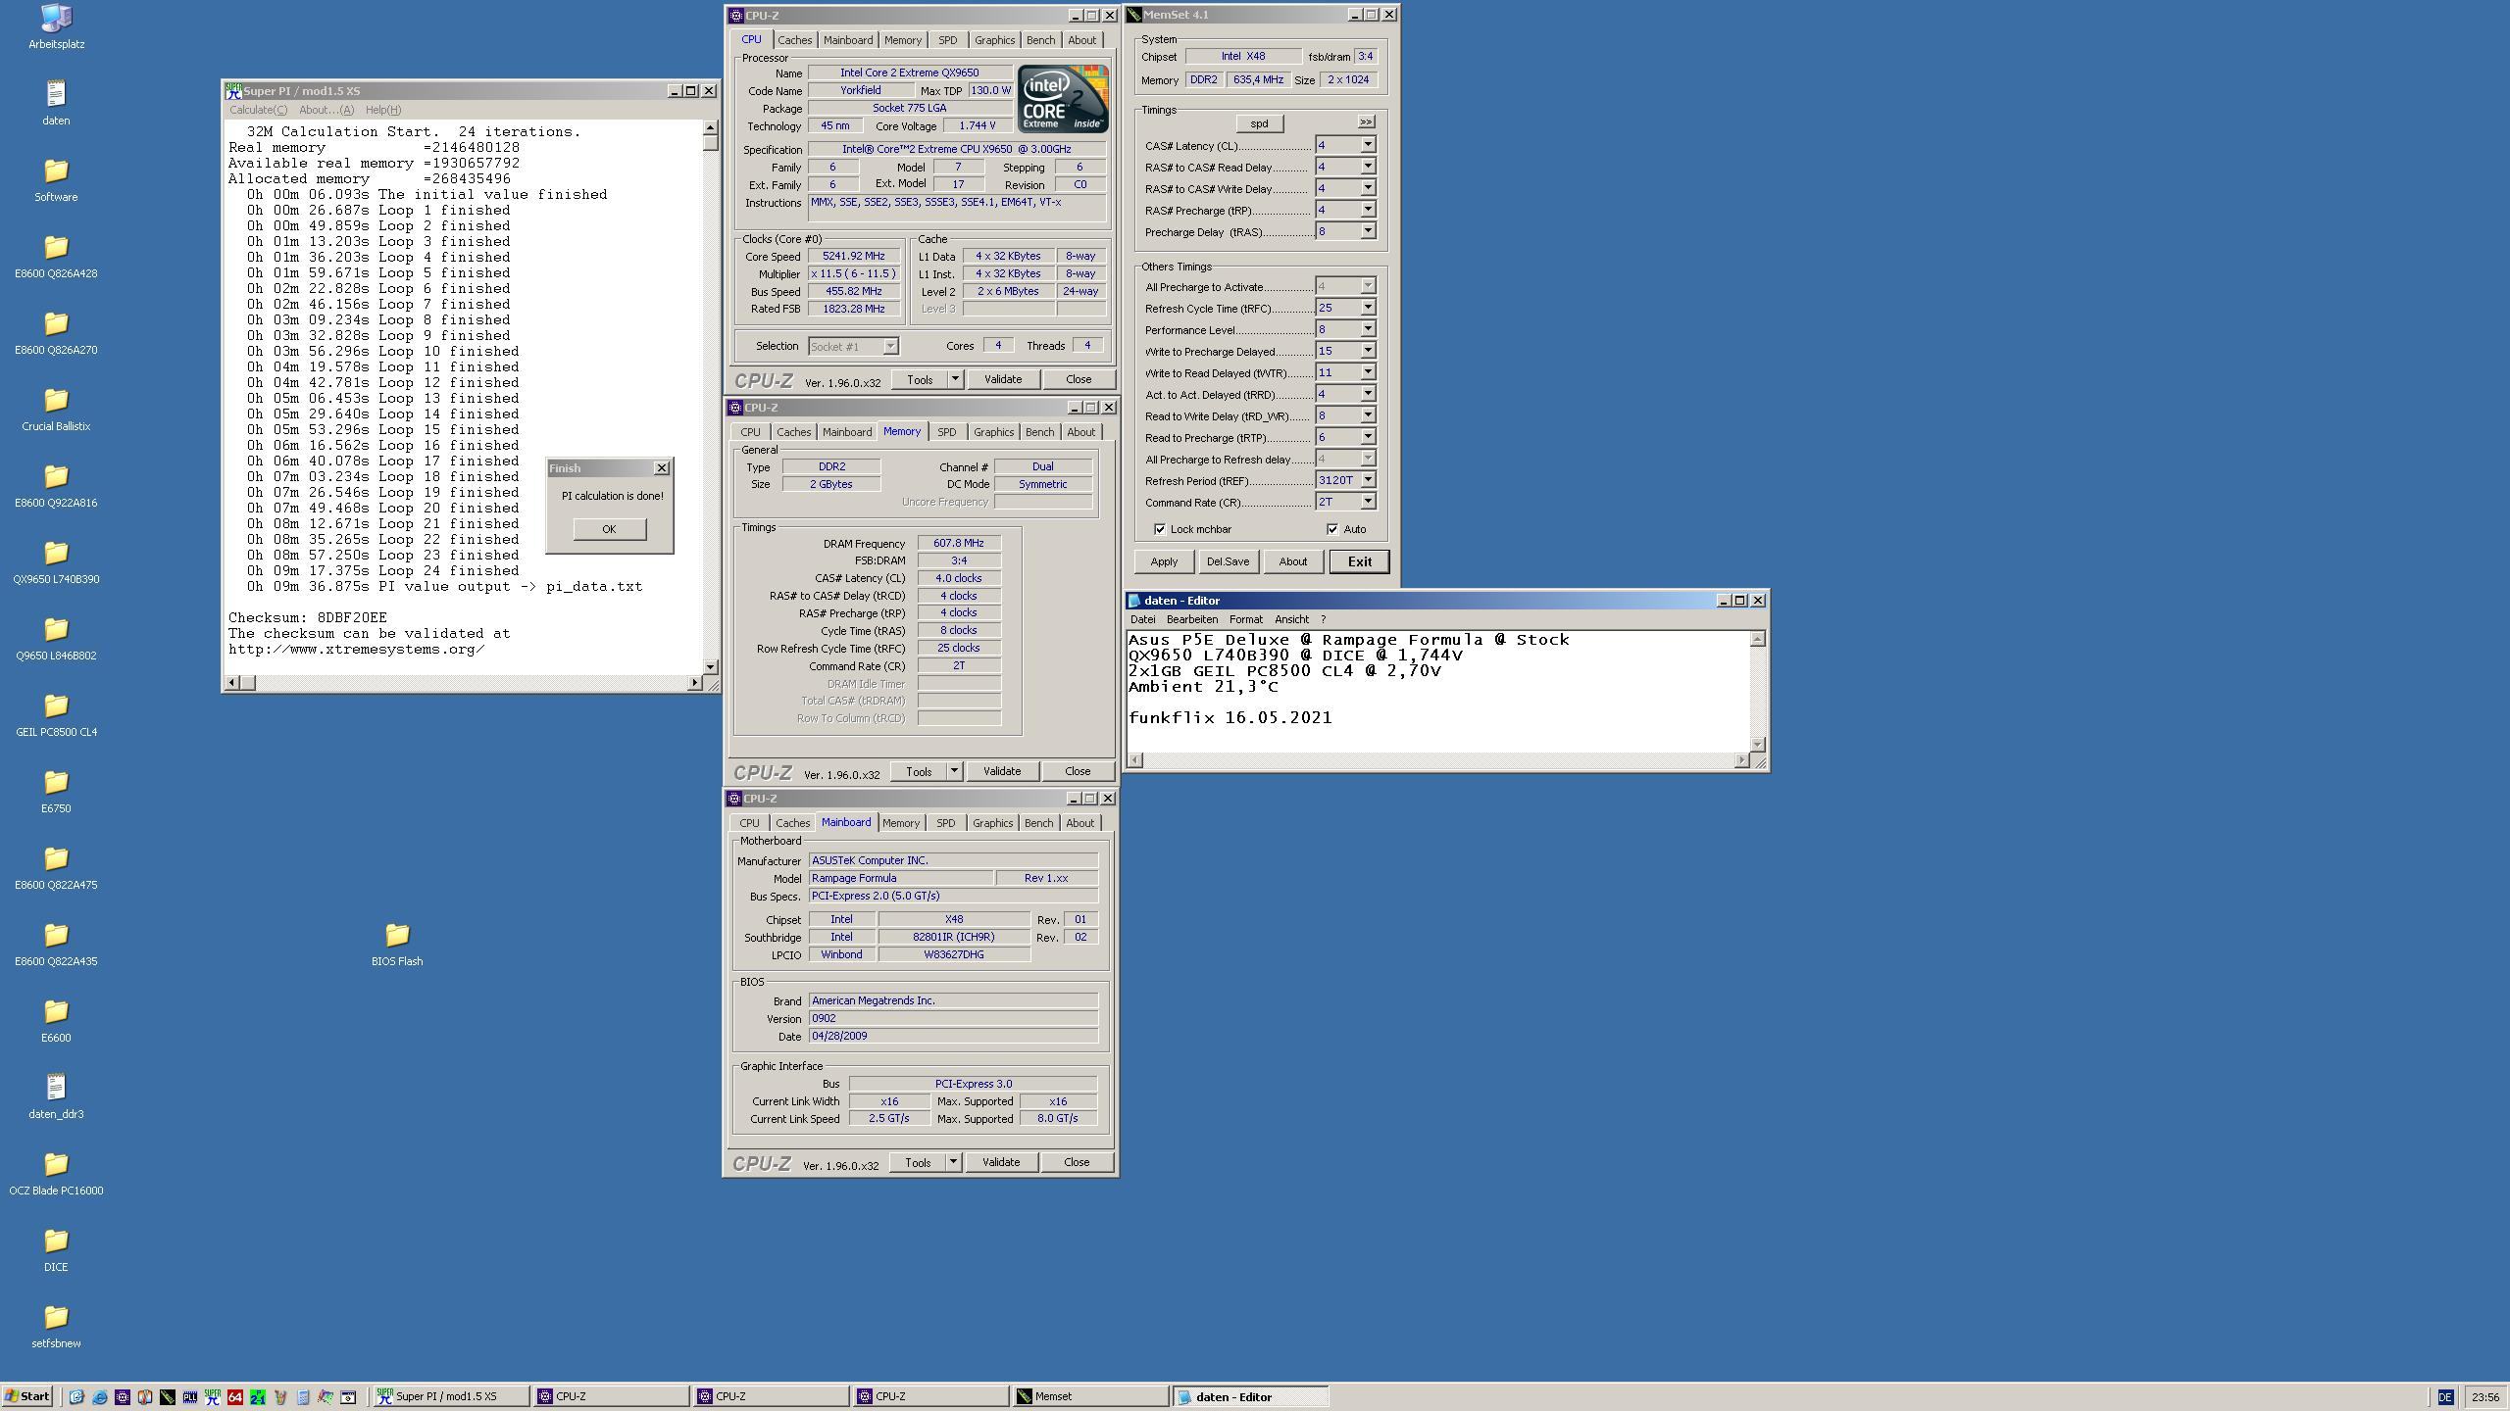Switch to Caches tab in top CPU-Z
The height and width of the screenshot is (1411, 2510).
(x=794, y=40)
